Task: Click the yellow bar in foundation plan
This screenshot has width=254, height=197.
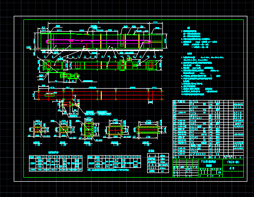Action: click(101, 95)
